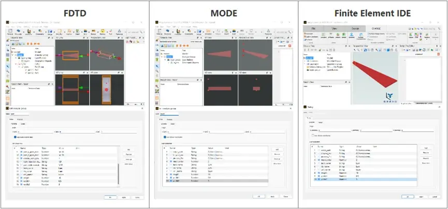Click the Materials icon in the MODE toolbar

(159, 32)
